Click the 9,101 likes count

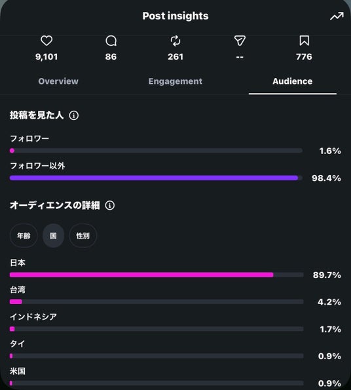tap(46, 57)
